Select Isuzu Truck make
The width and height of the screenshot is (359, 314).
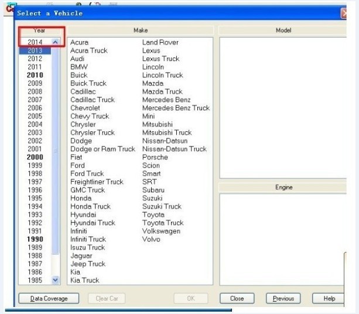pyautogui.click(x=88, y=247)
